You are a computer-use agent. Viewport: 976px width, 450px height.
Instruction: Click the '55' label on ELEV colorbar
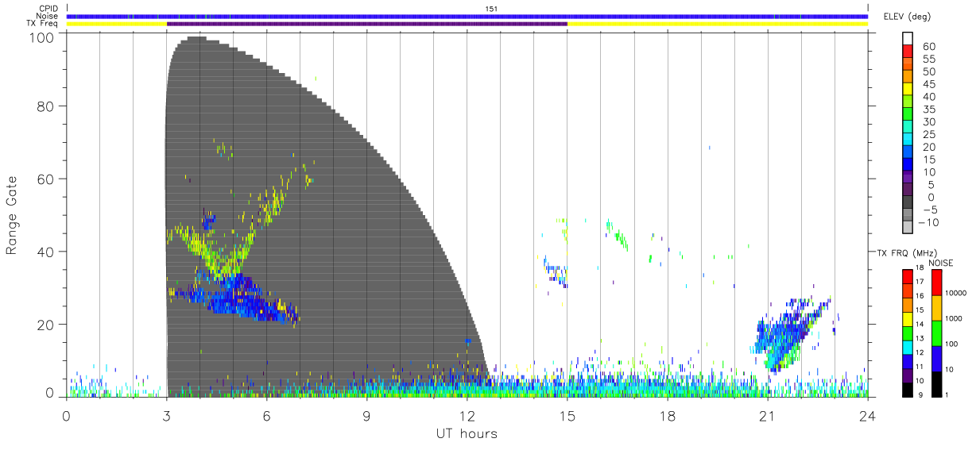tap(928, 60)
